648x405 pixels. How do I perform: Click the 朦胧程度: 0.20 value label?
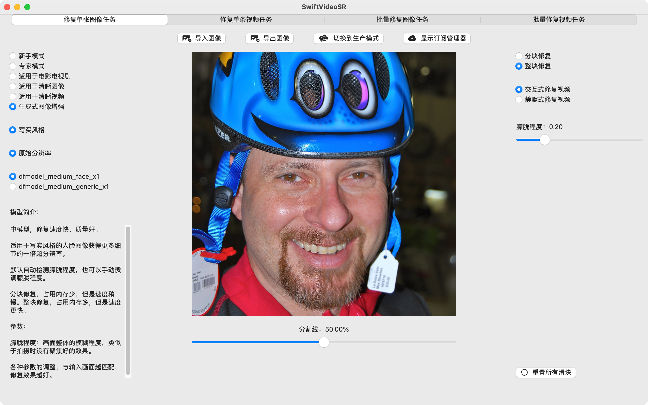coord(539,127)
